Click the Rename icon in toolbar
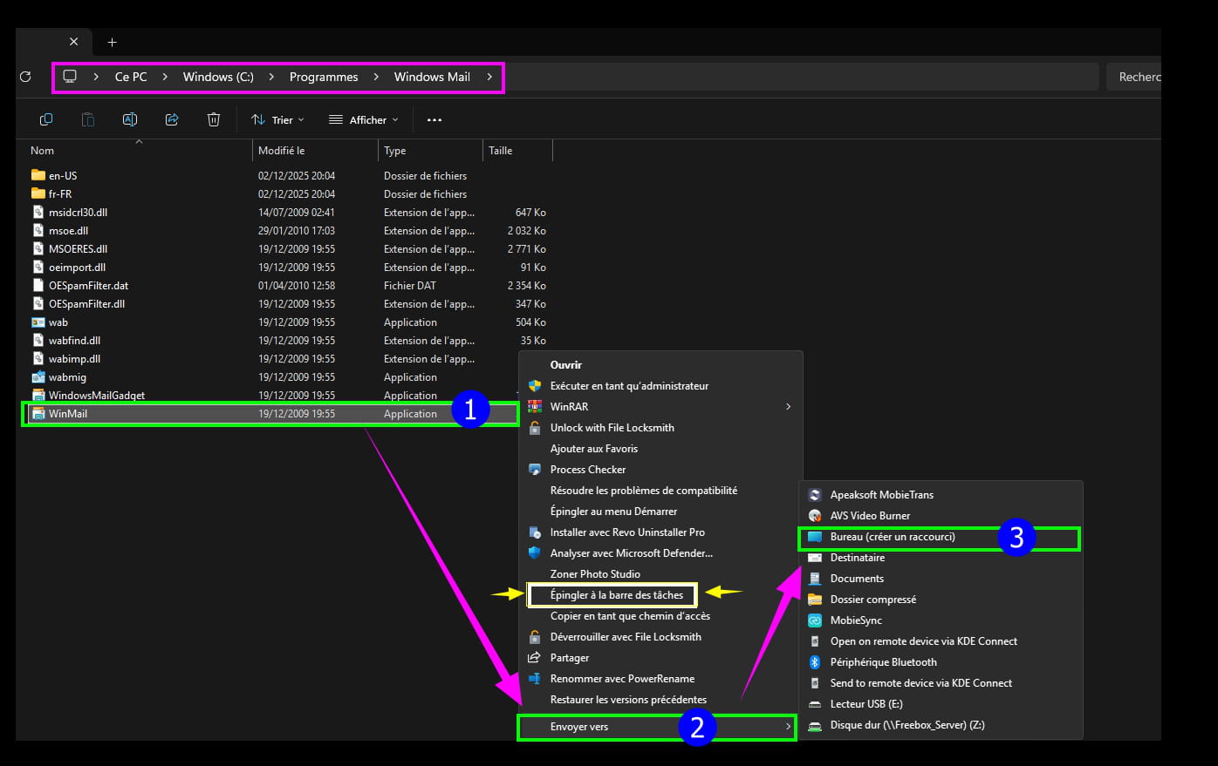1218x766 pixels. [130, 119]
